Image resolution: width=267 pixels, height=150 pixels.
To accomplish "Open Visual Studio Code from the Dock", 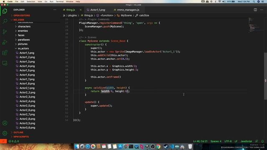I will tap(171, 146).
